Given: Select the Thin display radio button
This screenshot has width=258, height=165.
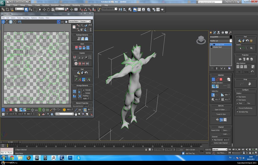Looking at the screenshot, I should tap(245, 103).
